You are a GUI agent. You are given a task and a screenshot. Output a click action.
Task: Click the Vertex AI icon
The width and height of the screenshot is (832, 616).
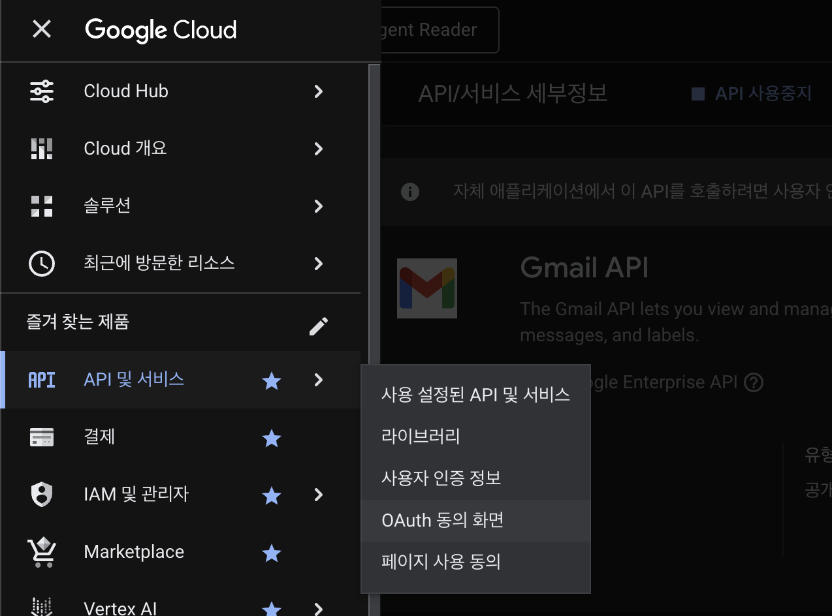pos(42,607)
